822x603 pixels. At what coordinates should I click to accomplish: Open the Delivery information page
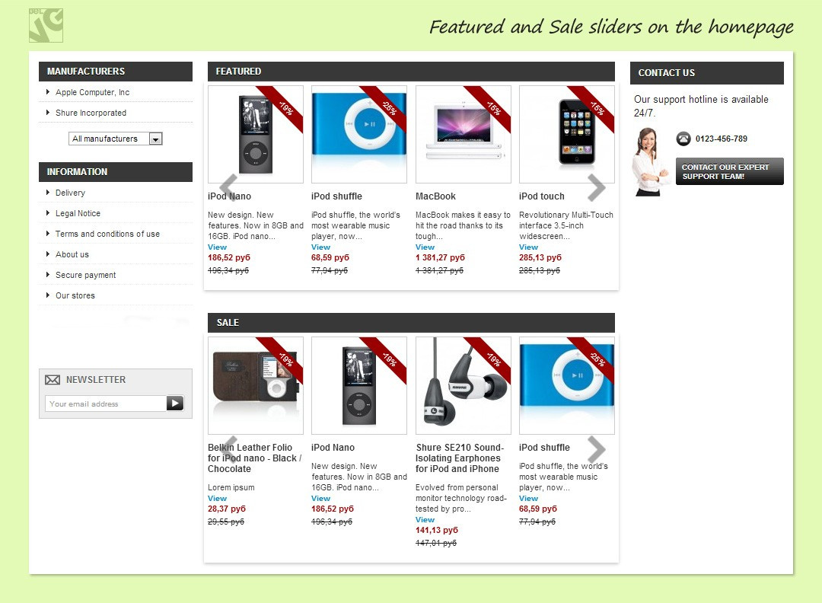70,193
